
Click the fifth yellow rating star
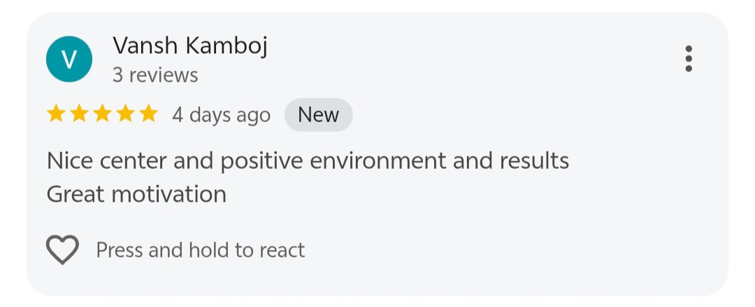pyautogui.click(x=148, y=114)
